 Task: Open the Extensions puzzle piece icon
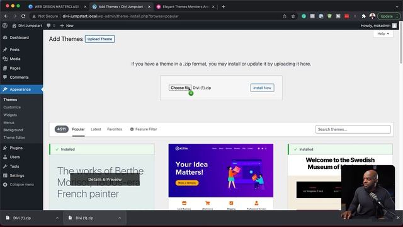point(364,16)
